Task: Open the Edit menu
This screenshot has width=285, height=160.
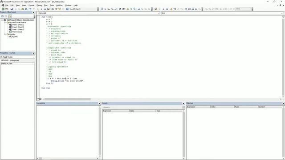Action: point(12,5)
